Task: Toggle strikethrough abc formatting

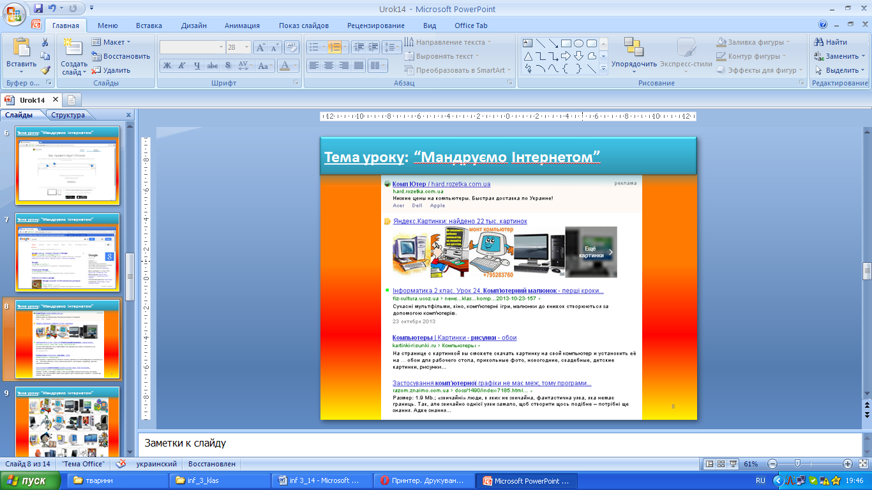Action: (213, 65)
